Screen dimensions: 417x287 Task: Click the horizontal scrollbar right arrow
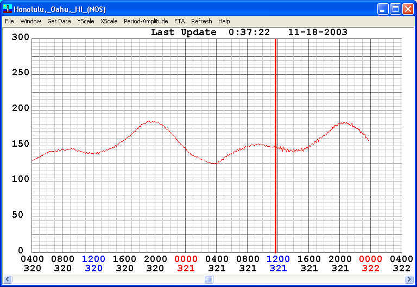click(x=409, y=279)
